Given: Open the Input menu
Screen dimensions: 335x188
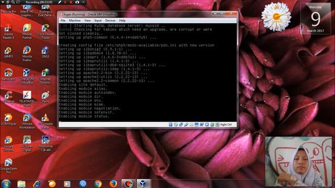Looking at the screenshot, I should (98, 20).
